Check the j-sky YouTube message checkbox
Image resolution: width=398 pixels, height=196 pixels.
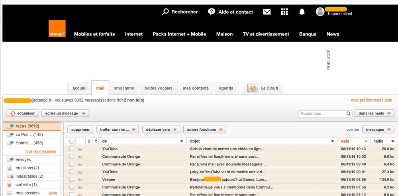click(x=72, y=172)
